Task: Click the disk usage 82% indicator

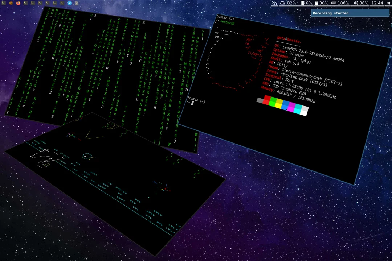Action: pos(289,3)
